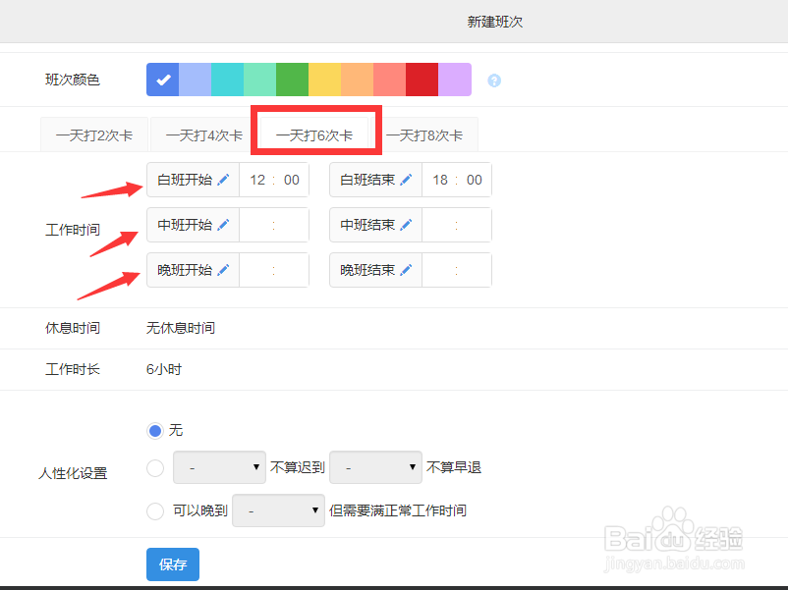Switch to 一天打2次卡 tab
Screen dimensions: 788x590
point(94,134)
